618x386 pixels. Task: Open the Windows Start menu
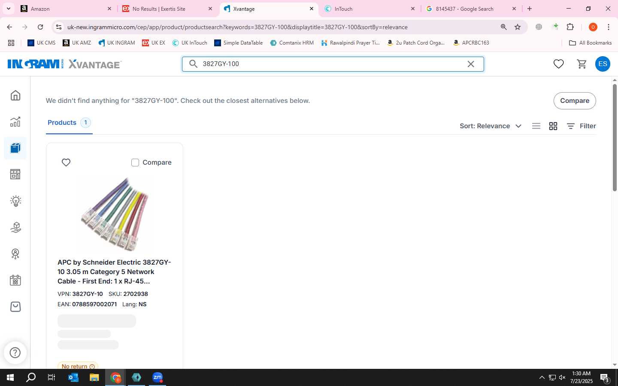point(10,377)
